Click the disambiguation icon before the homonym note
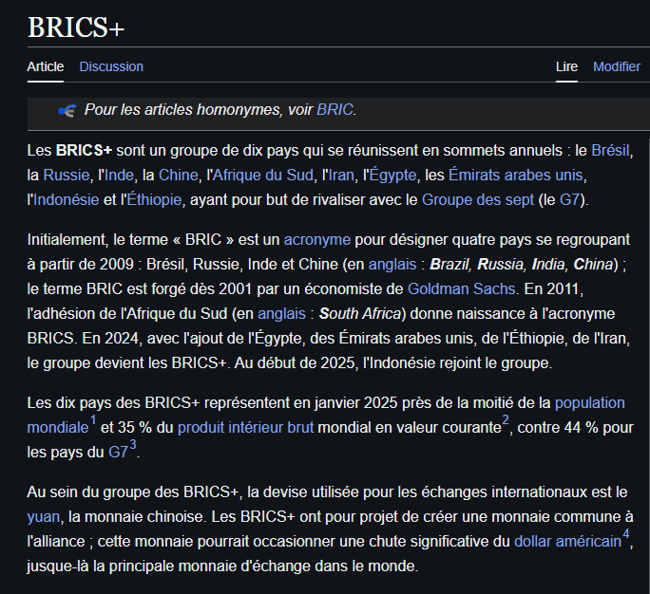 click(67, 110)
